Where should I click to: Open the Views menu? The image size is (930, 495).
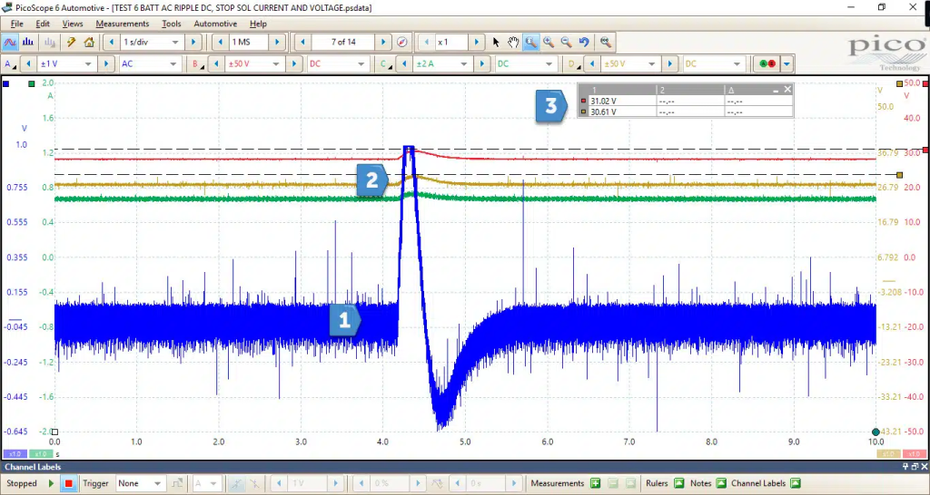click(73, 24)
